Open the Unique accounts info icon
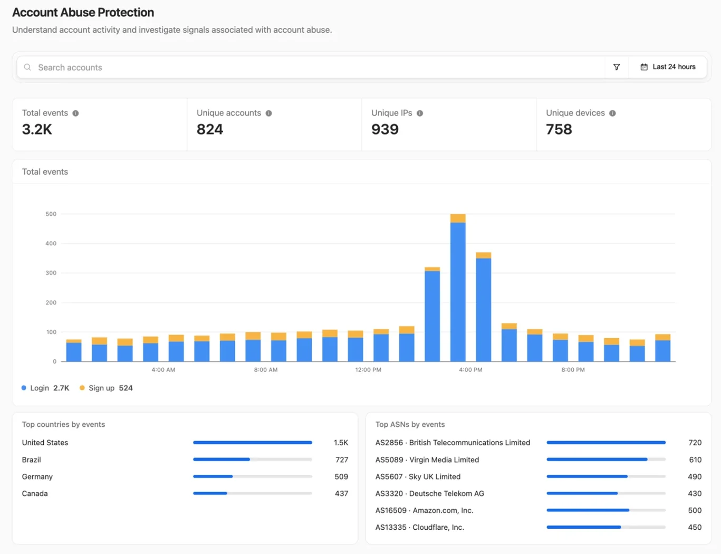Image resolution: width=721 pixels, height=554 pixels. coord(268,113)
